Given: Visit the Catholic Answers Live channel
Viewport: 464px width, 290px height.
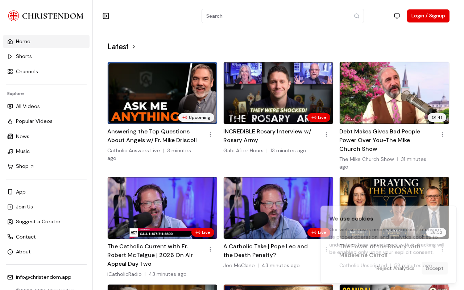Looking at the screenshot, I should pyautogui.click(x=134, y=150).
